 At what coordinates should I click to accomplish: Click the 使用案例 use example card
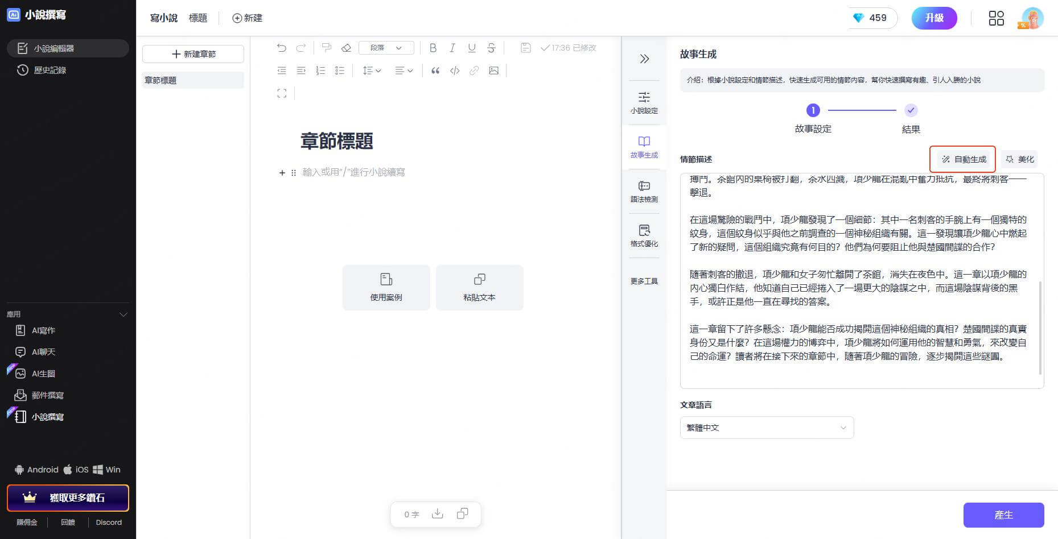click(386, 287)
